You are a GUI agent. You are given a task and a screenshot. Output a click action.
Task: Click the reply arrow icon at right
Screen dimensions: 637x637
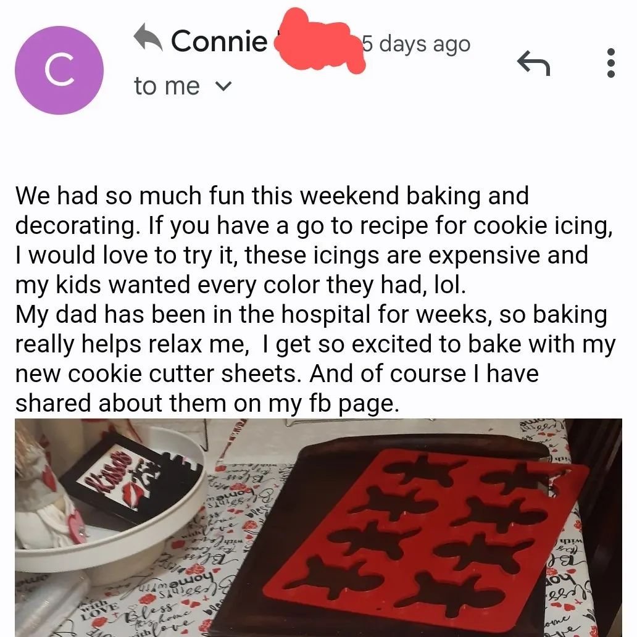tap(533, 63)
